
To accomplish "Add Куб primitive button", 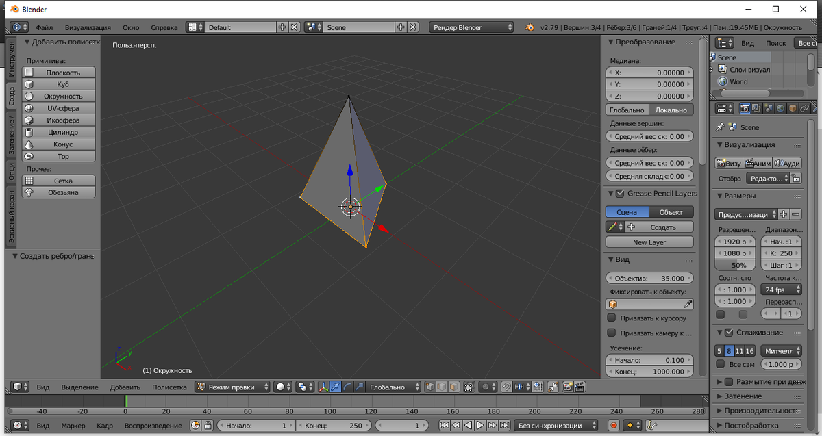I will 59,84.
